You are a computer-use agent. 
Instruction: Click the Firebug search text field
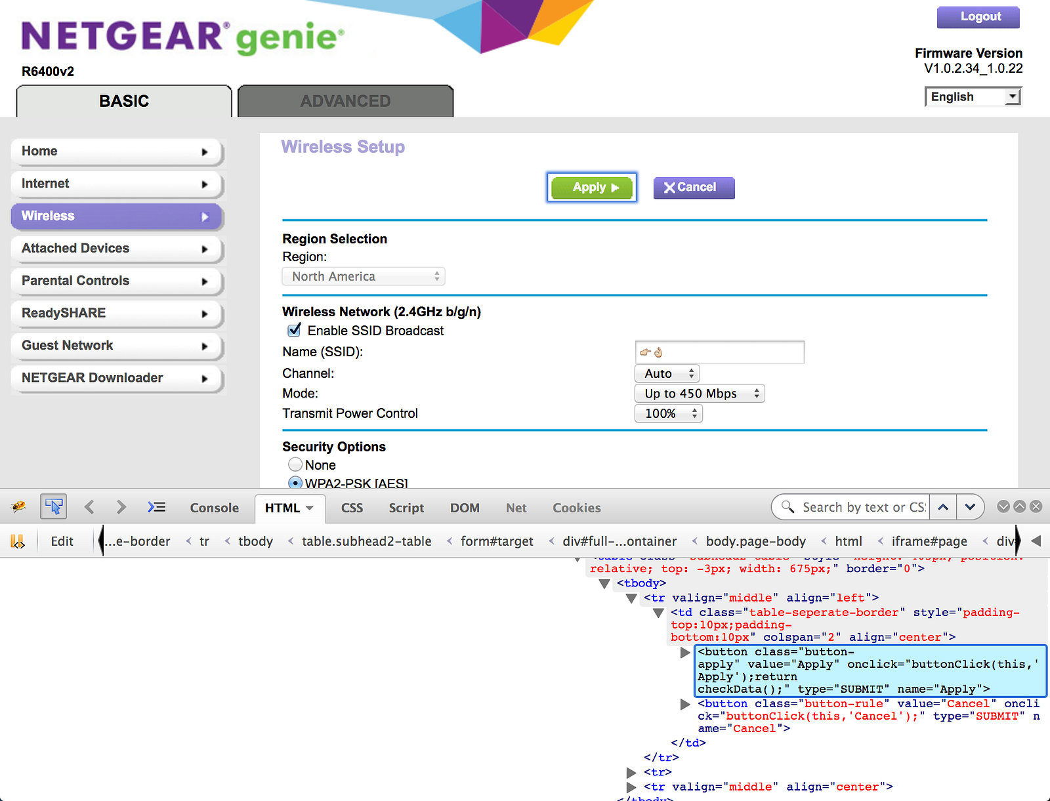click(x=864, y=507)
